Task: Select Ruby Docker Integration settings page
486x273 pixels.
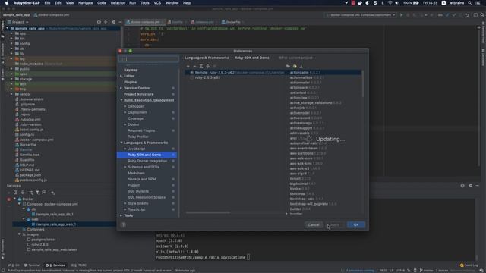Action: (x=147, y=161)
